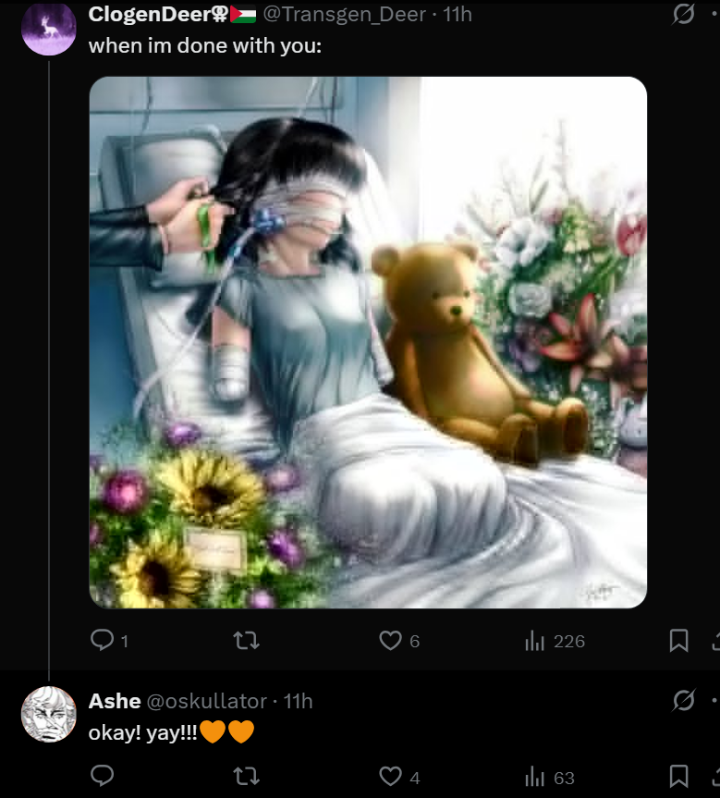Reply to Ashe's comment
The height and width of the screenshot is (798, 720).
[x=102, y=777]
